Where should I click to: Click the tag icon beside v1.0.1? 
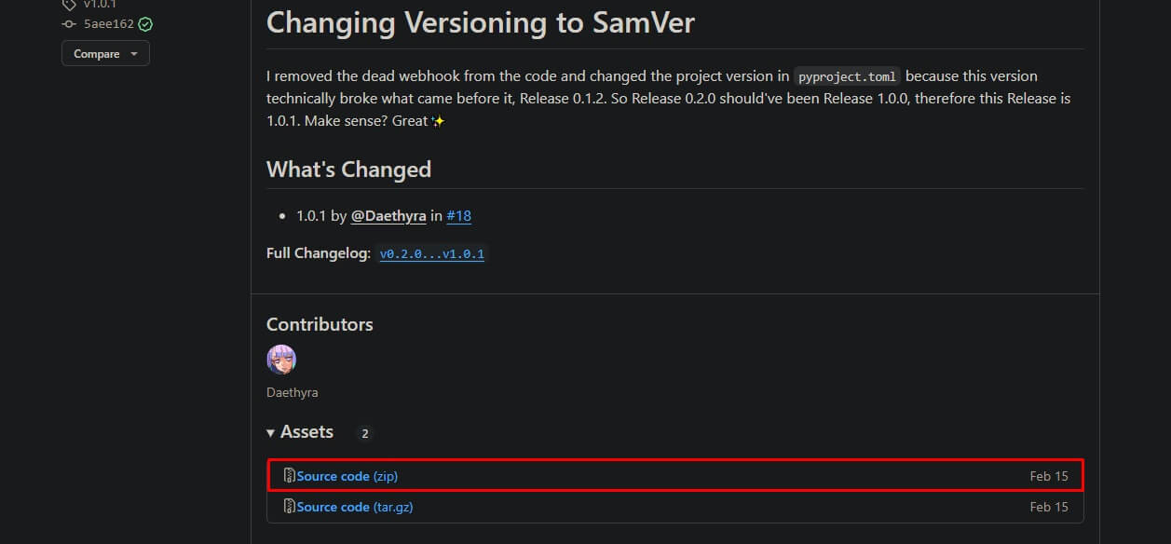click(69, 4)
